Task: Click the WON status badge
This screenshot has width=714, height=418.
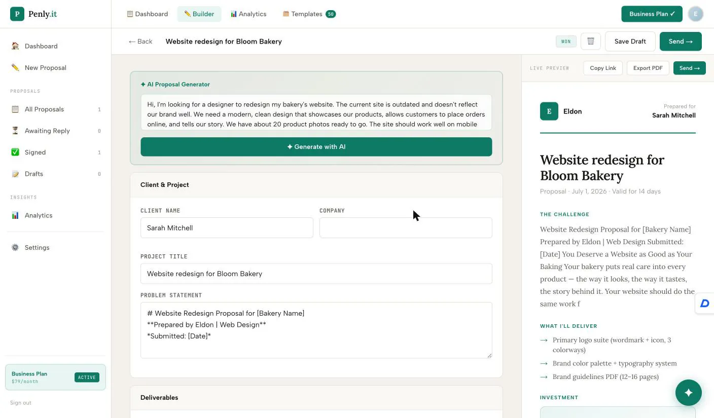Action: pos(566,42)
